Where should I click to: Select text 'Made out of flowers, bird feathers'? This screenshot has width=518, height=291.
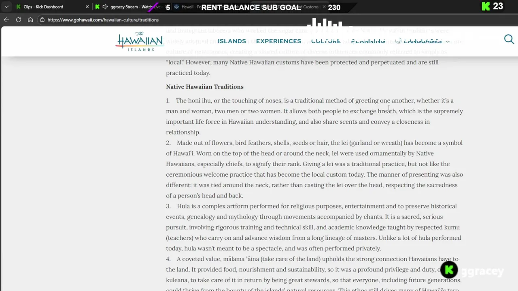(224, 143)
